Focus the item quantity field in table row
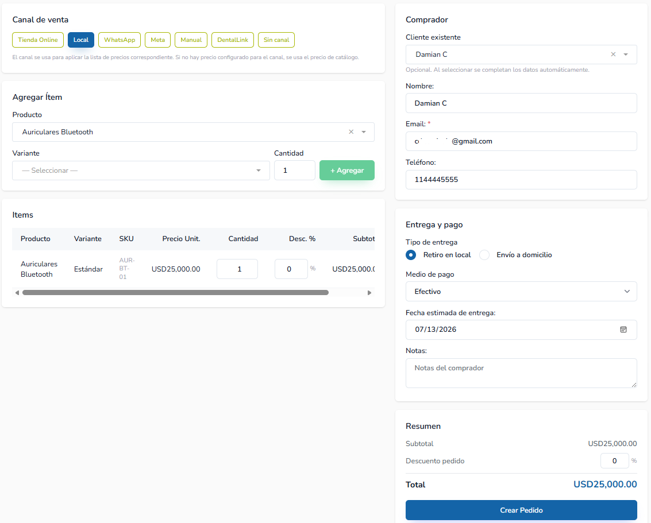 click(237, 269)
